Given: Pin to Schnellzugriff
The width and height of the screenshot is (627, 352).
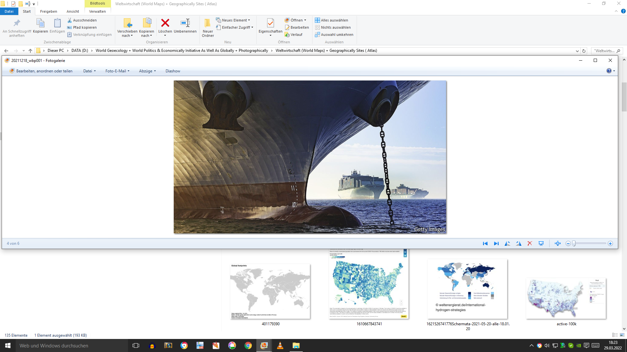Looking at the screenshot, I should (x=17, y=28).
